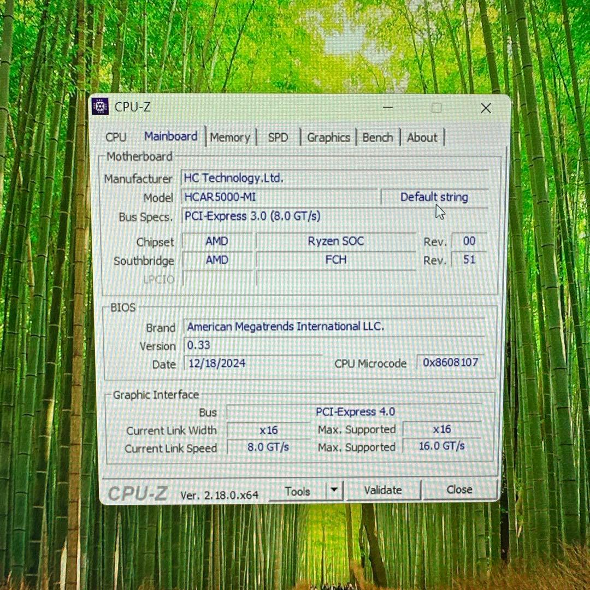Viewport: 590px width, 590px height.
Task: Switch to the CPU tab
Action: click(116, 137)
